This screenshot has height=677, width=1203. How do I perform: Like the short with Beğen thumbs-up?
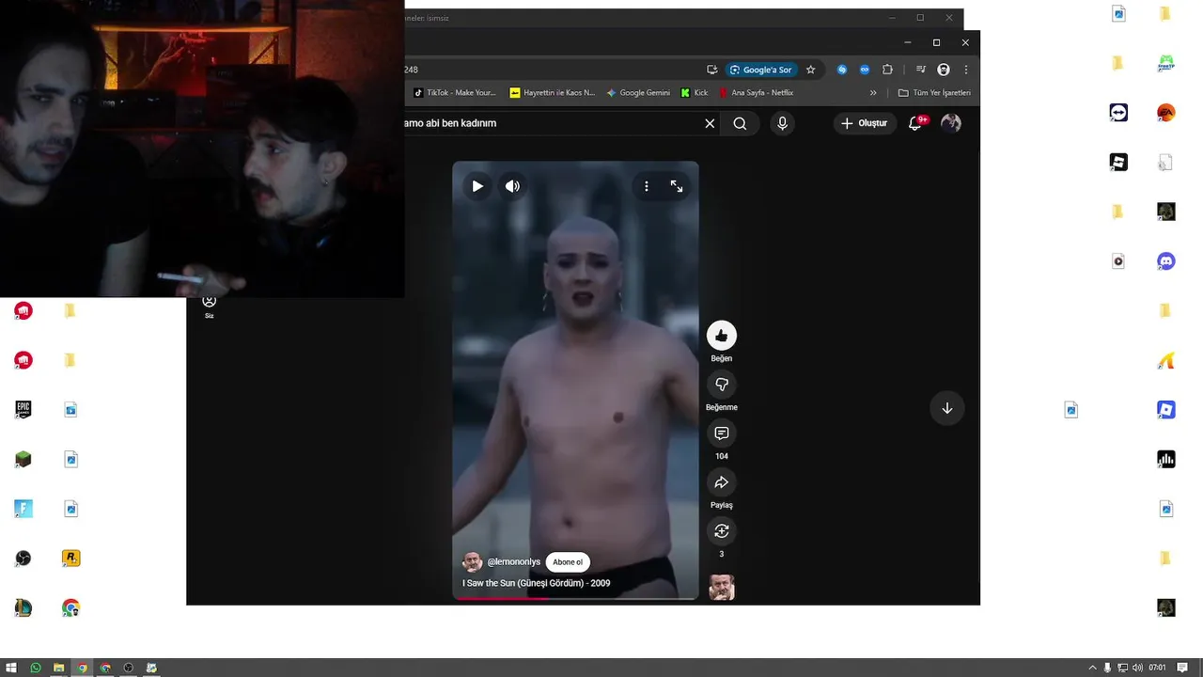pyautogui.click(x=722, y=336)
